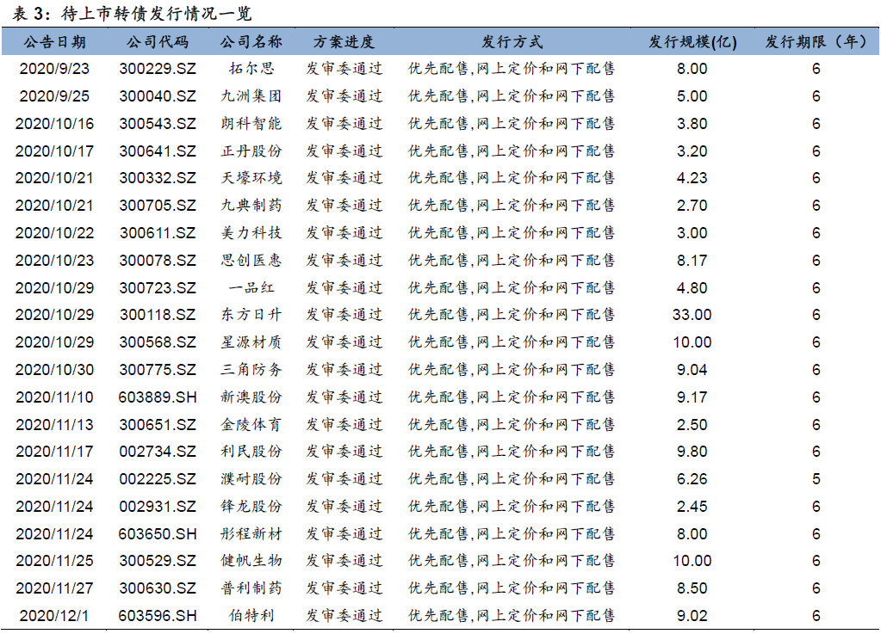Select company code 002734.SZ
Screen dimensions: 881x634
point(158,452)
